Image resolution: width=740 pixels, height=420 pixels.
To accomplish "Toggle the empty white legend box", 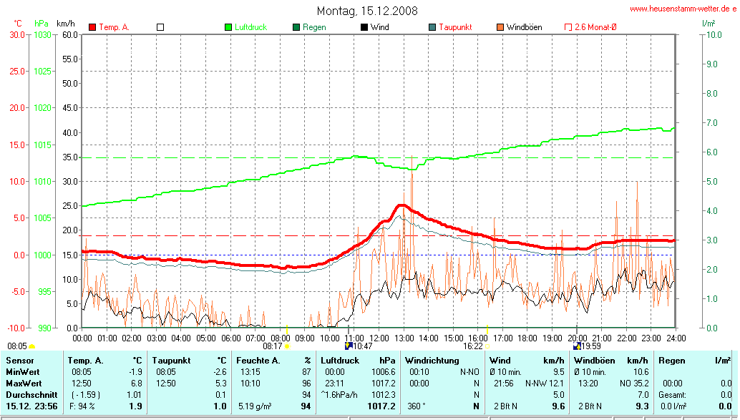I will click(x=160, y=27).
